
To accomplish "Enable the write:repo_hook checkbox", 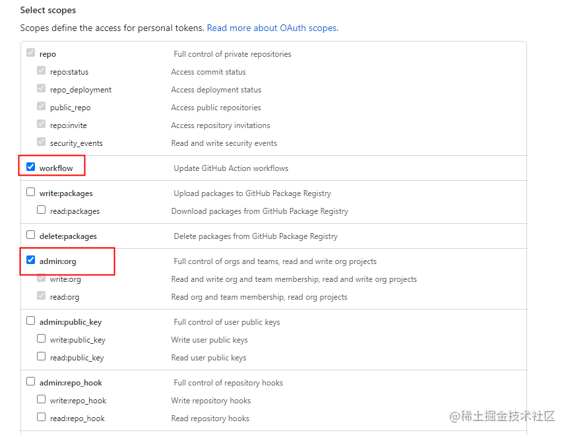I will click(42, 399).
